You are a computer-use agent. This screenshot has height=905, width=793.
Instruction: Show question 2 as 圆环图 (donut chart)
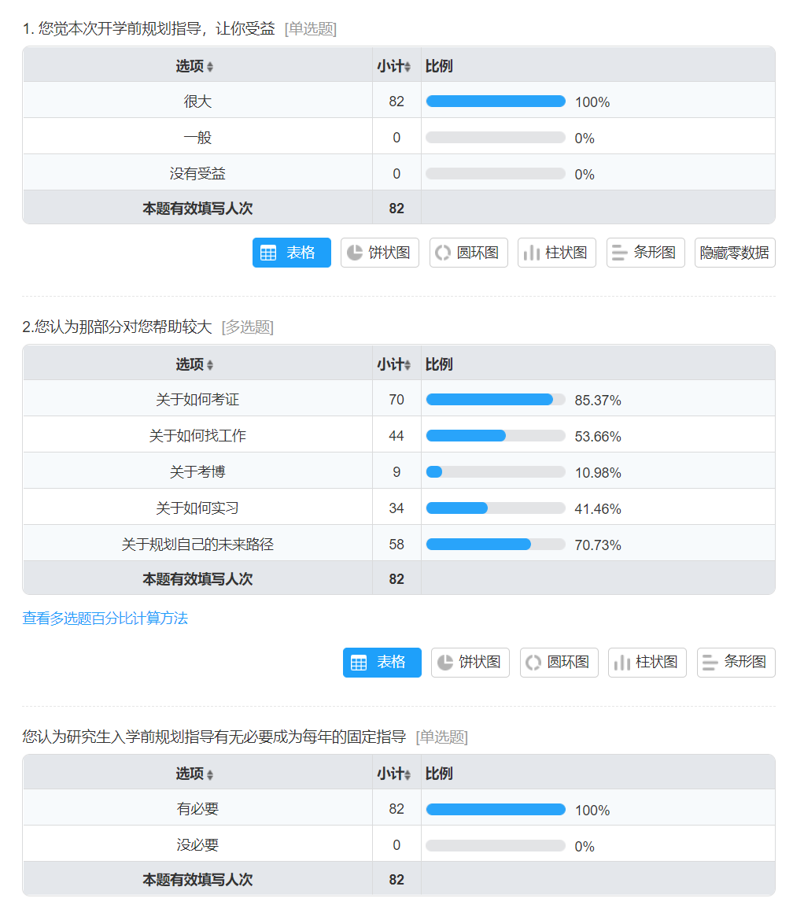pos(559,663)
